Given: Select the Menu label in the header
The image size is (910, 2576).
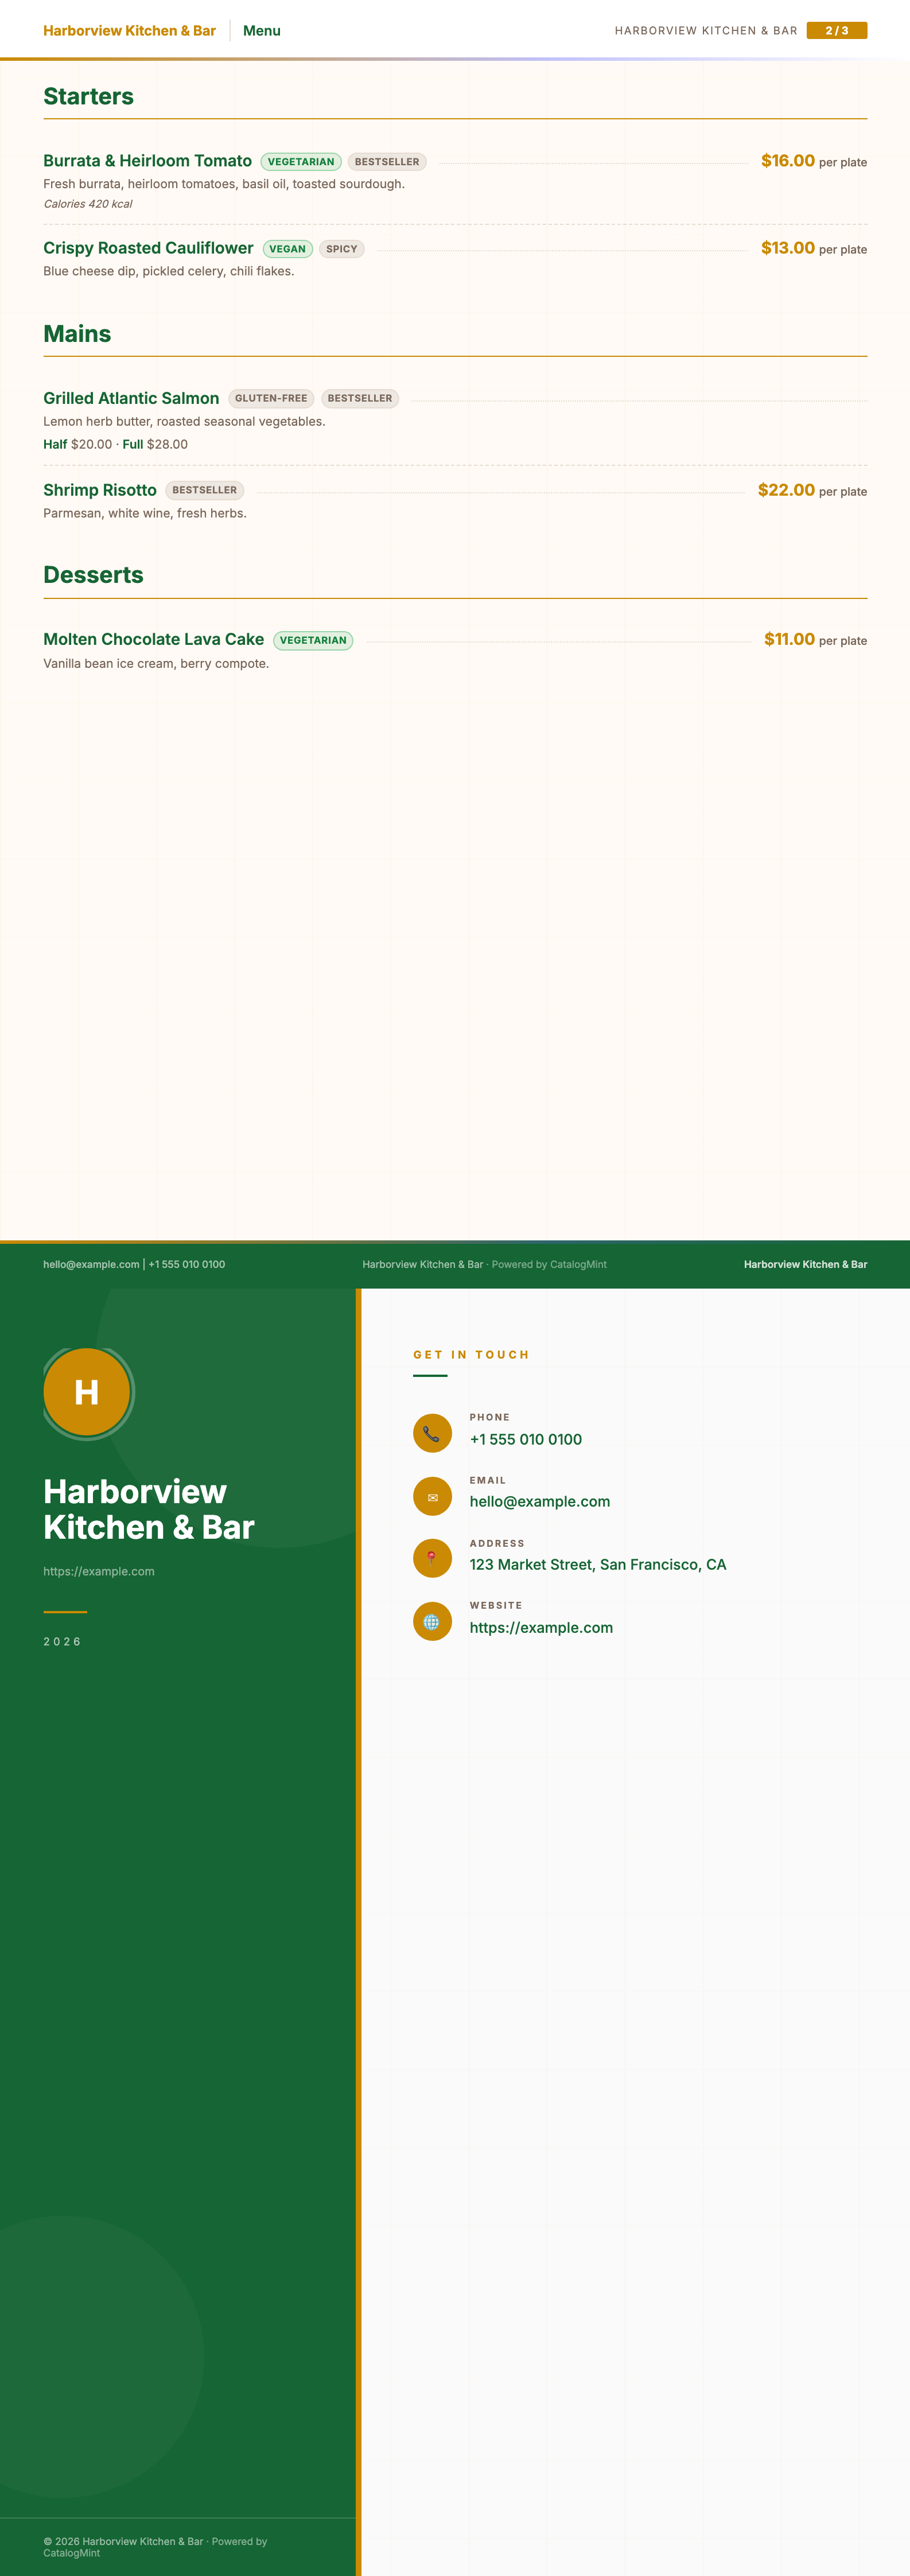Looking at the screenshot, I should coord(262,31).
